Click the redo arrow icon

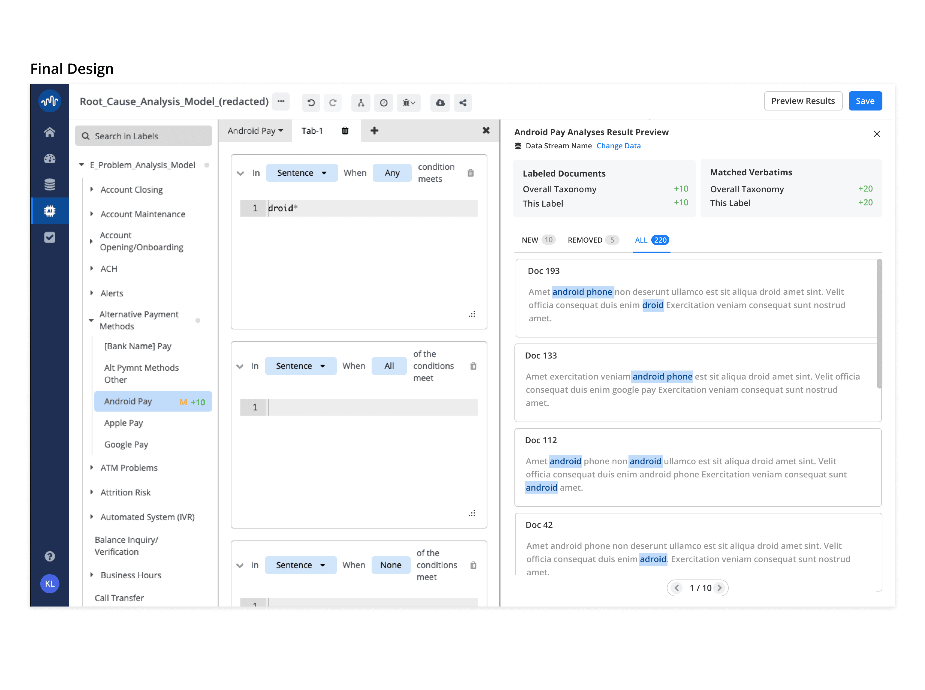[333, 103]
